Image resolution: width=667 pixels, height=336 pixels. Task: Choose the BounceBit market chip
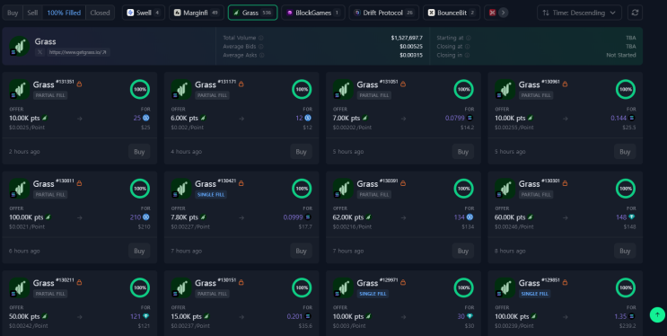452,13
